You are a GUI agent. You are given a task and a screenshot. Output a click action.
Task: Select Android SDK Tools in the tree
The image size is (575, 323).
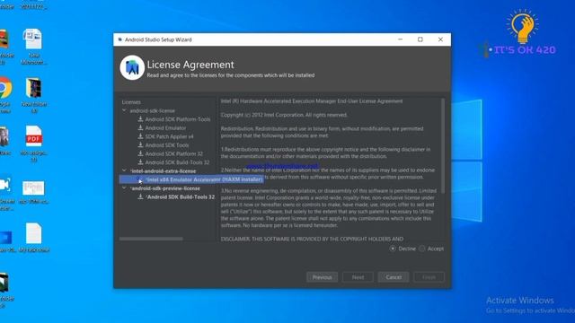pyautogui.click(x=167, y=145)
